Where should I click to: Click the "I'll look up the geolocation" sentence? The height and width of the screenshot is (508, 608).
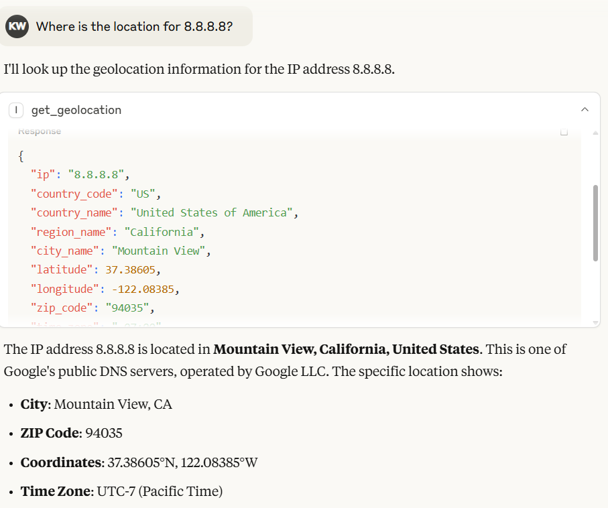click(199, 69)
